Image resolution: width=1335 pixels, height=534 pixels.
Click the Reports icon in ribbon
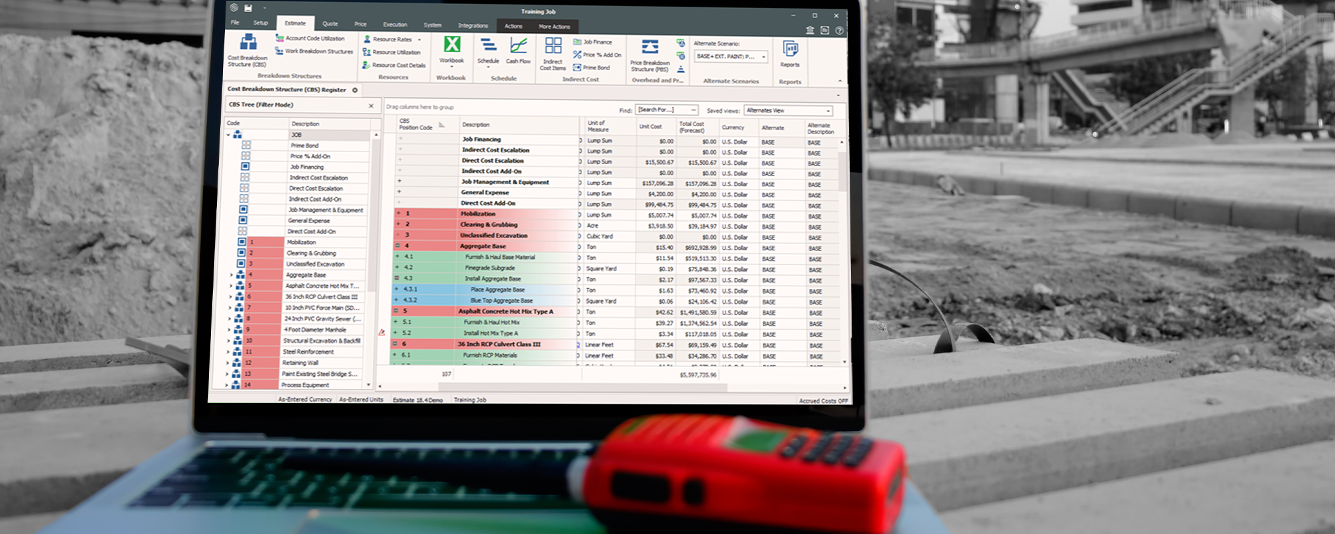coord(790,50)
